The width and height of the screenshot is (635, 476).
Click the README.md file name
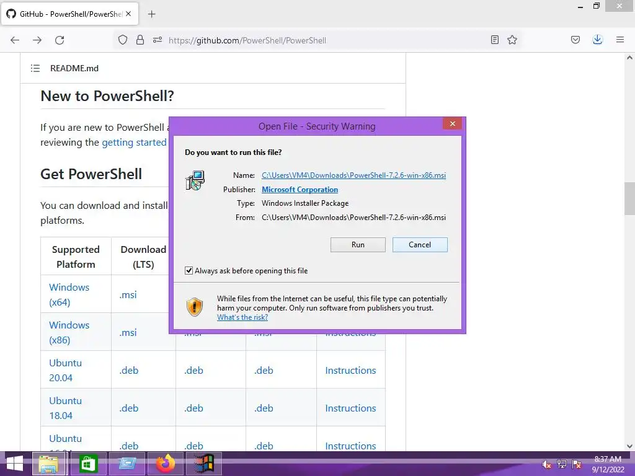click(74, 68)
